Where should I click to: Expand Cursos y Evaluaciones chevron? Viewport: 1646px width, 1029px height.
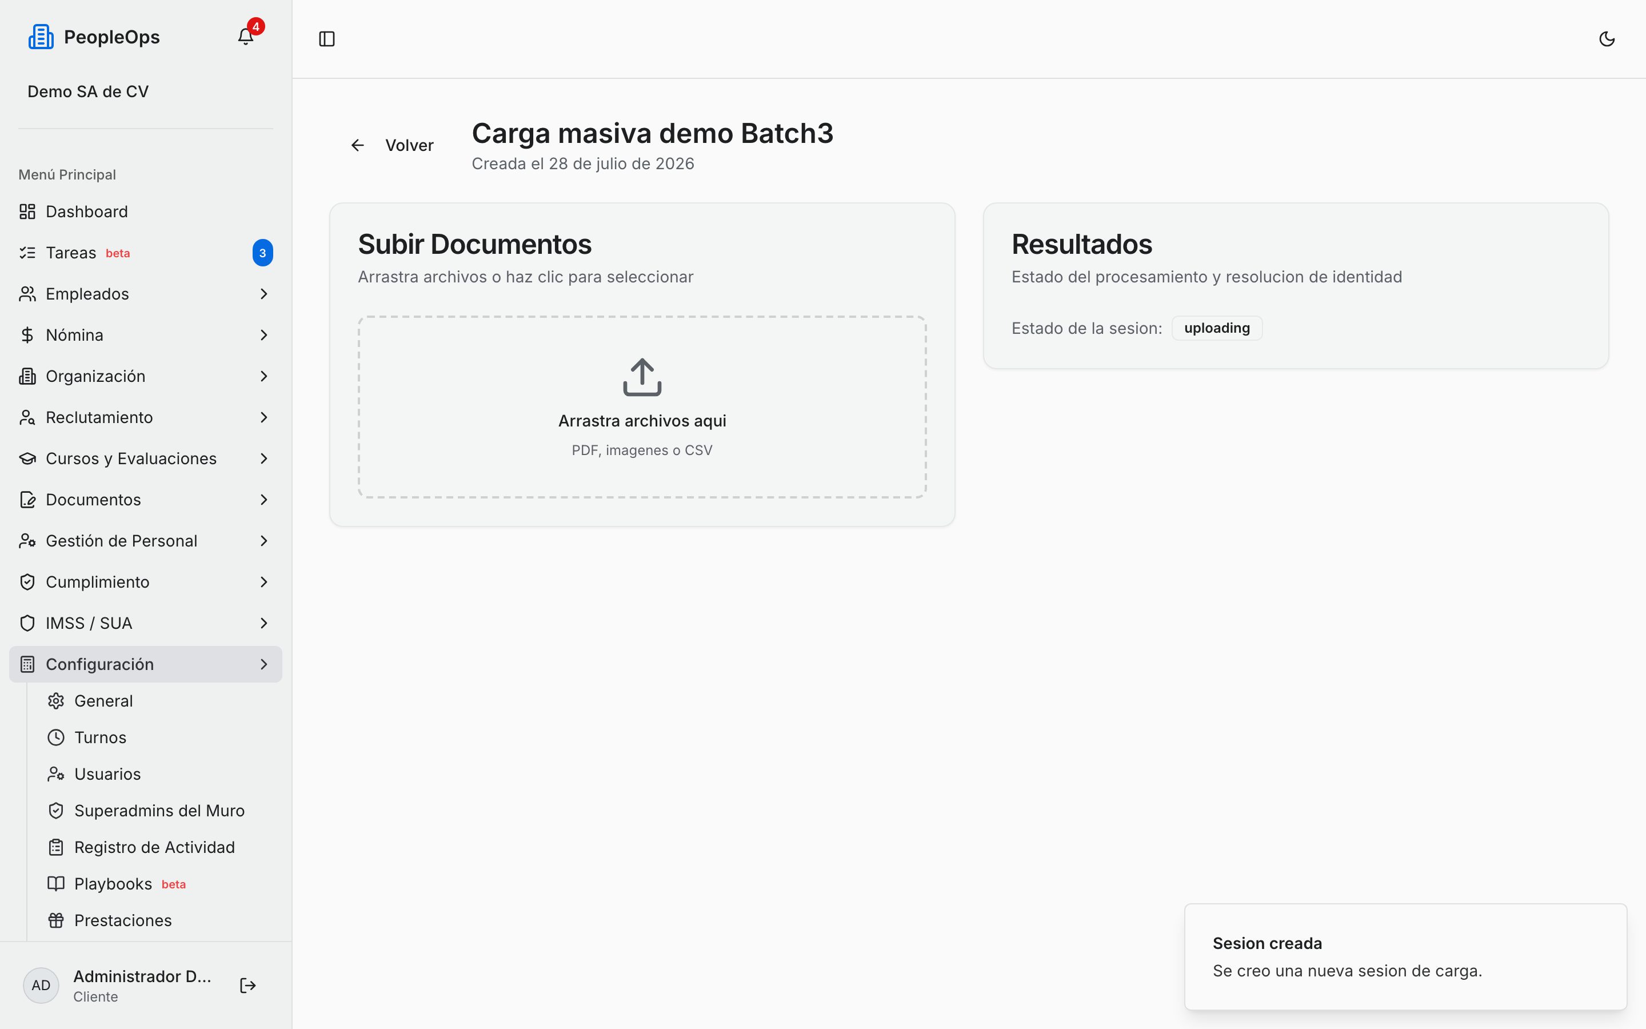(x=264, y=458)
